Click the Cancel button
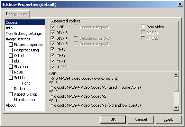This screenshot has height=127, width=185. tap(141, 119)
